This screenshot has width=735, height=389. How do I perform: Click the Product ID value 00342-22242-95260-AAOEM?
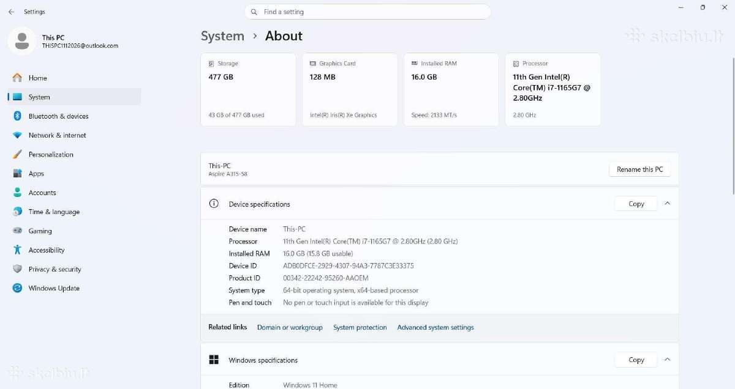(x=326, y=278)
